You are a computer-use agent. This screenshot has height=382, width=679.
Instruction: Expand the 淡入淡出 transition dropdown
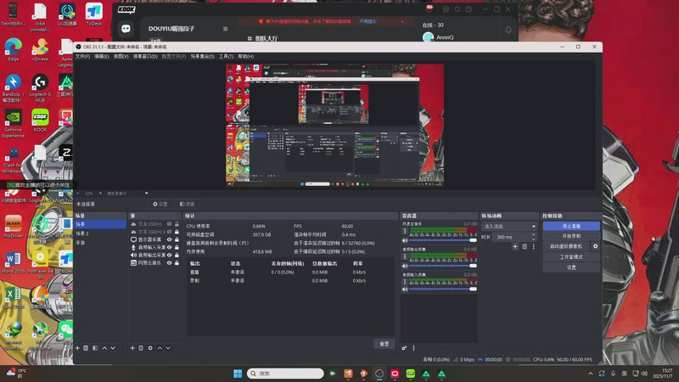[x=534, y=227]
